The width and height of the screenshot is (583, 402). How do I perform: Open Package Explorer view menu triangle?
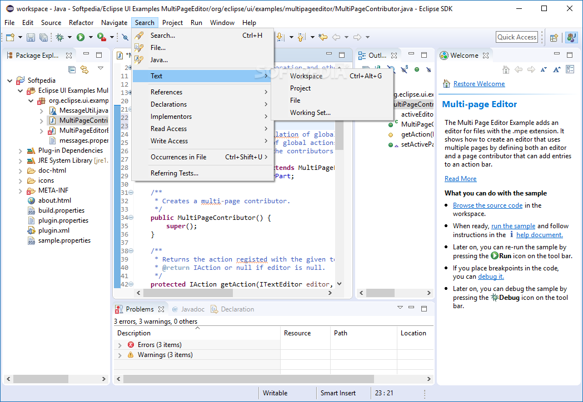pyautogui.click(x=101, y=68)
